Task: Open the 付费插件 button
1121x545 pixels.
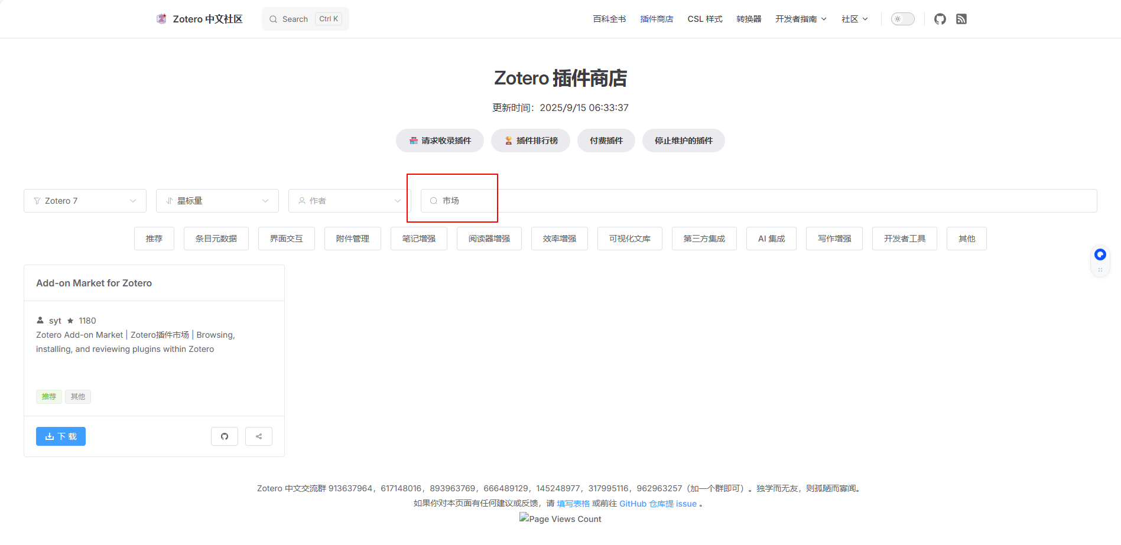Action: pyautogui.click(x=606, y=141)
